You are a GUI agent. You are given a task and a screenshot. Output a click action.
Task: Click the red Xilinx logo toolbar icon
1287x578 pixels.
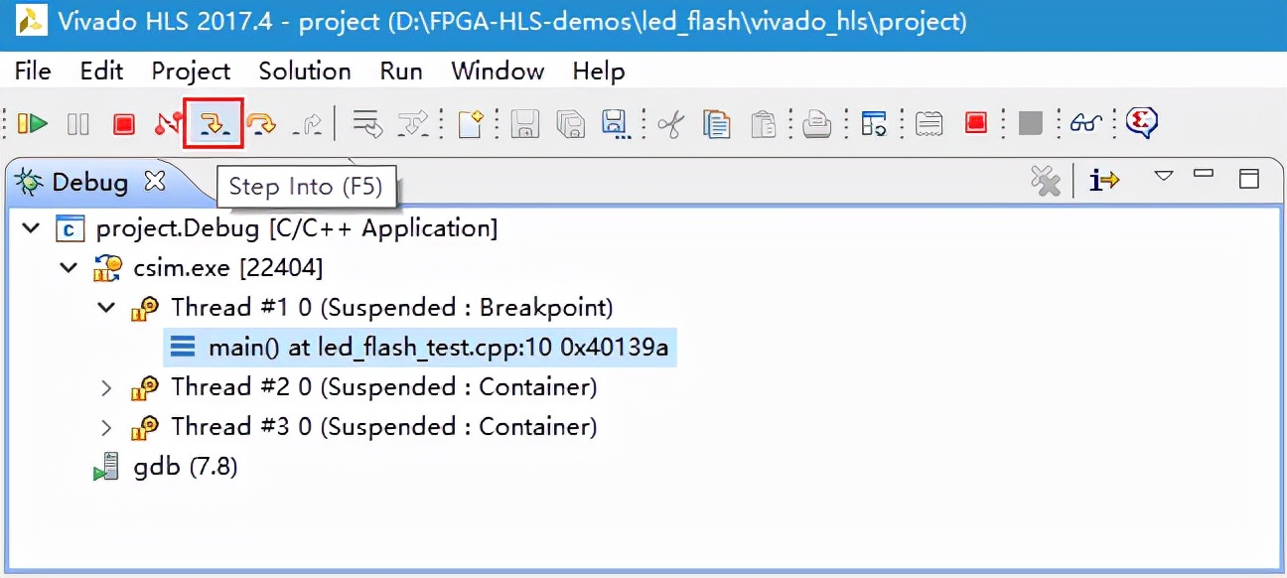(1143, 123)
